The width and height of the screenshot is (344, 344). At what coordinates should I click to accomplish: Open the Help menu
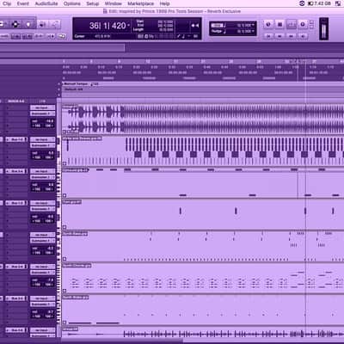coord(164,3)
